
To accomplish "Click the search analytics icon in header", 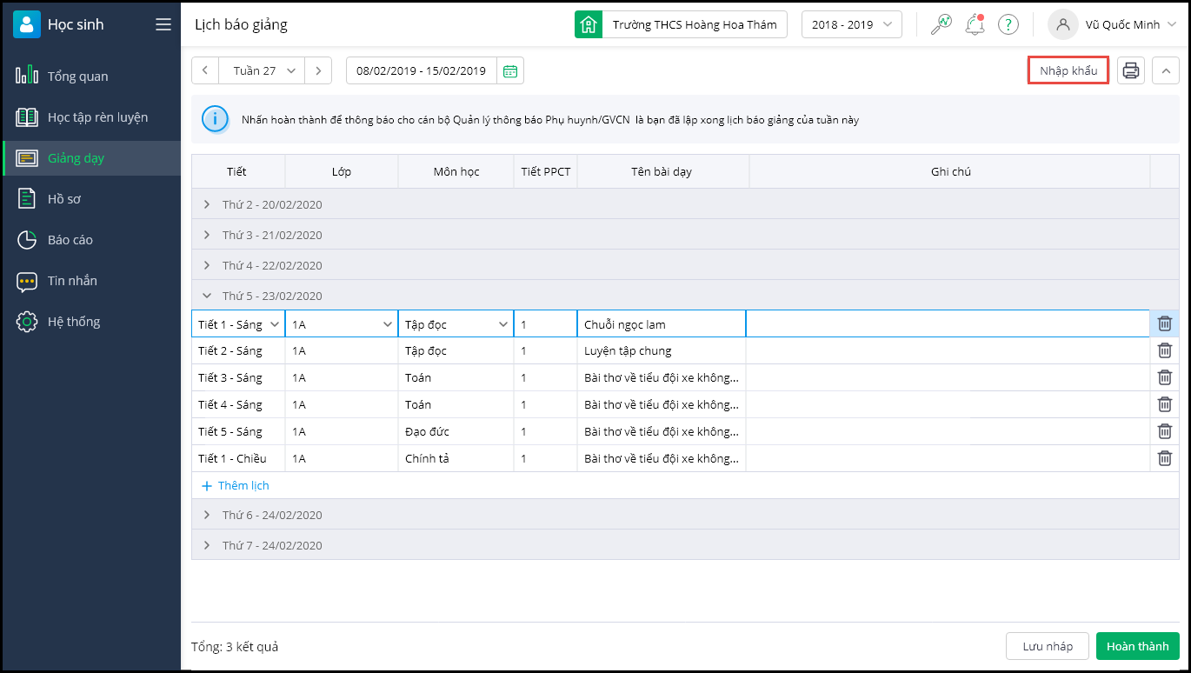I will click(x=941, y=24).
